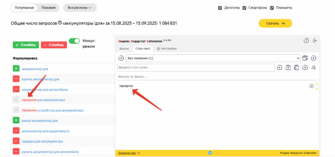Screen dimensions: 335x157
Task: Open query link "аккумулятор для шуруповерта"
Action: pos(45,131)
